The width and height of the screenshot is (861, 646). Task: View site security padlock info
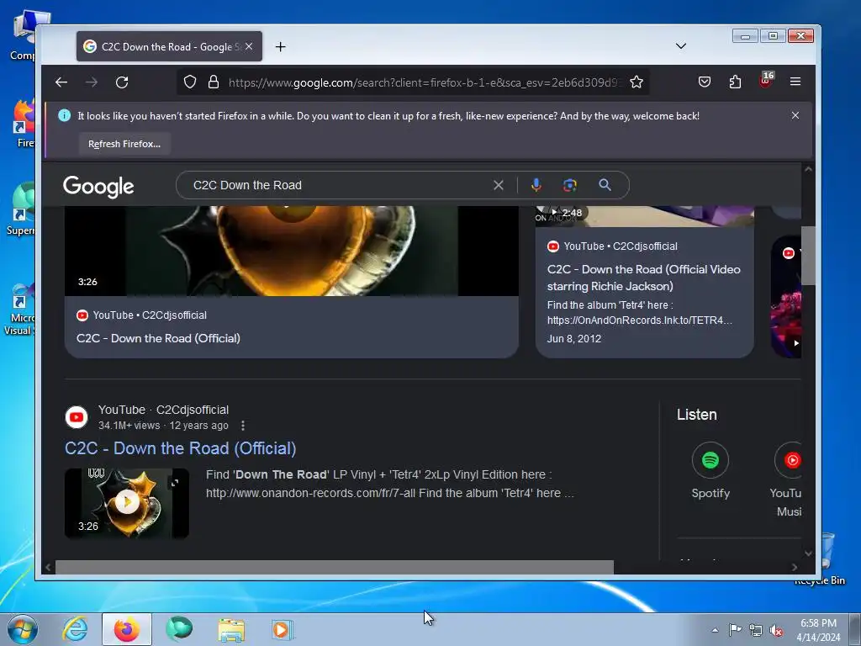214,82
